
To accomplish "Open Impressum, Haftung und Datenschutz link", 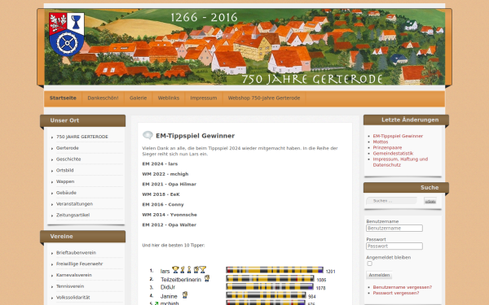I will pos(400,162).
